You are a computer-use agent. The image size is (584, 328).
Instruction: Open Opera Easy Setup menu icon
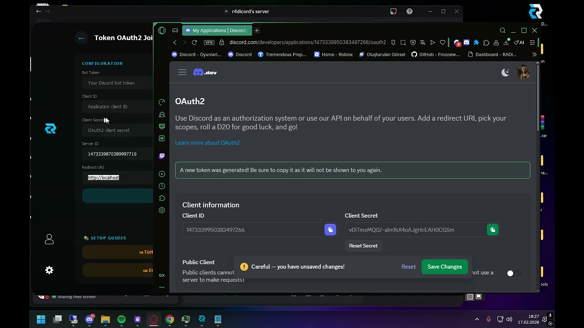532,42
